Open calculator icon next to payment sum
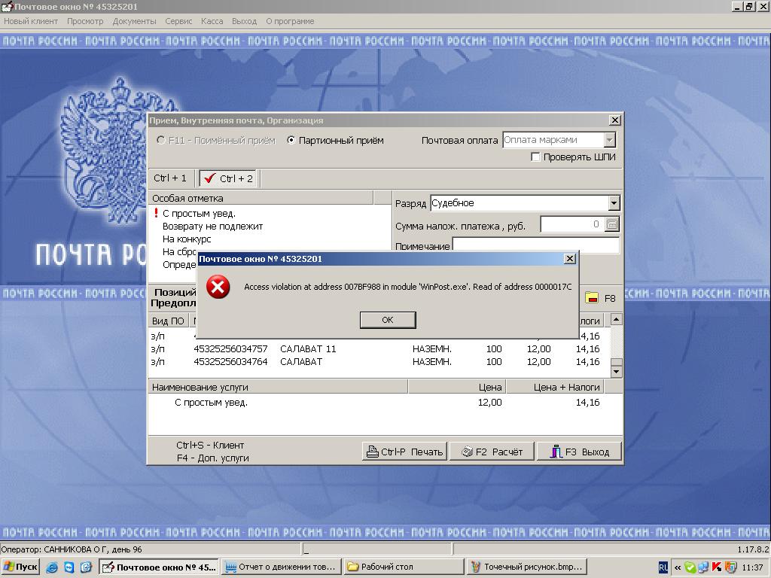Viewport: 771px width, 578px height. (611, 224)
